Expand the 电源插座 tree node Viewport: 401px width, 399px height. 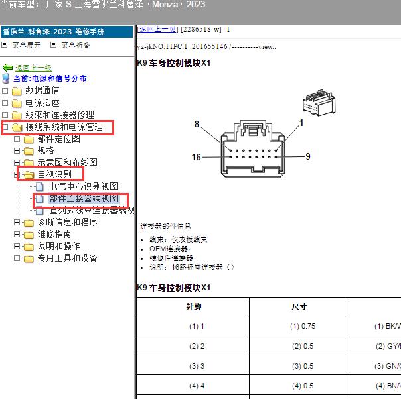5,103
